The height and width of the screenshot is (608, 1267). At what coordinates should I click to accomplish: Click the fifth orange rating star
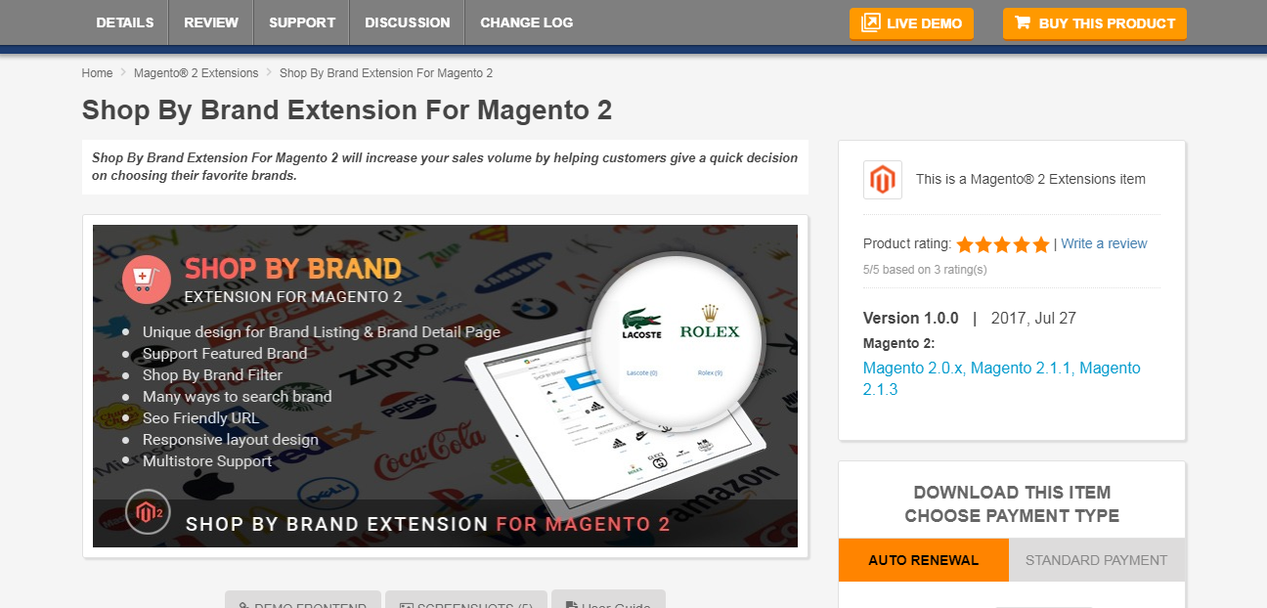[1041, 244]
